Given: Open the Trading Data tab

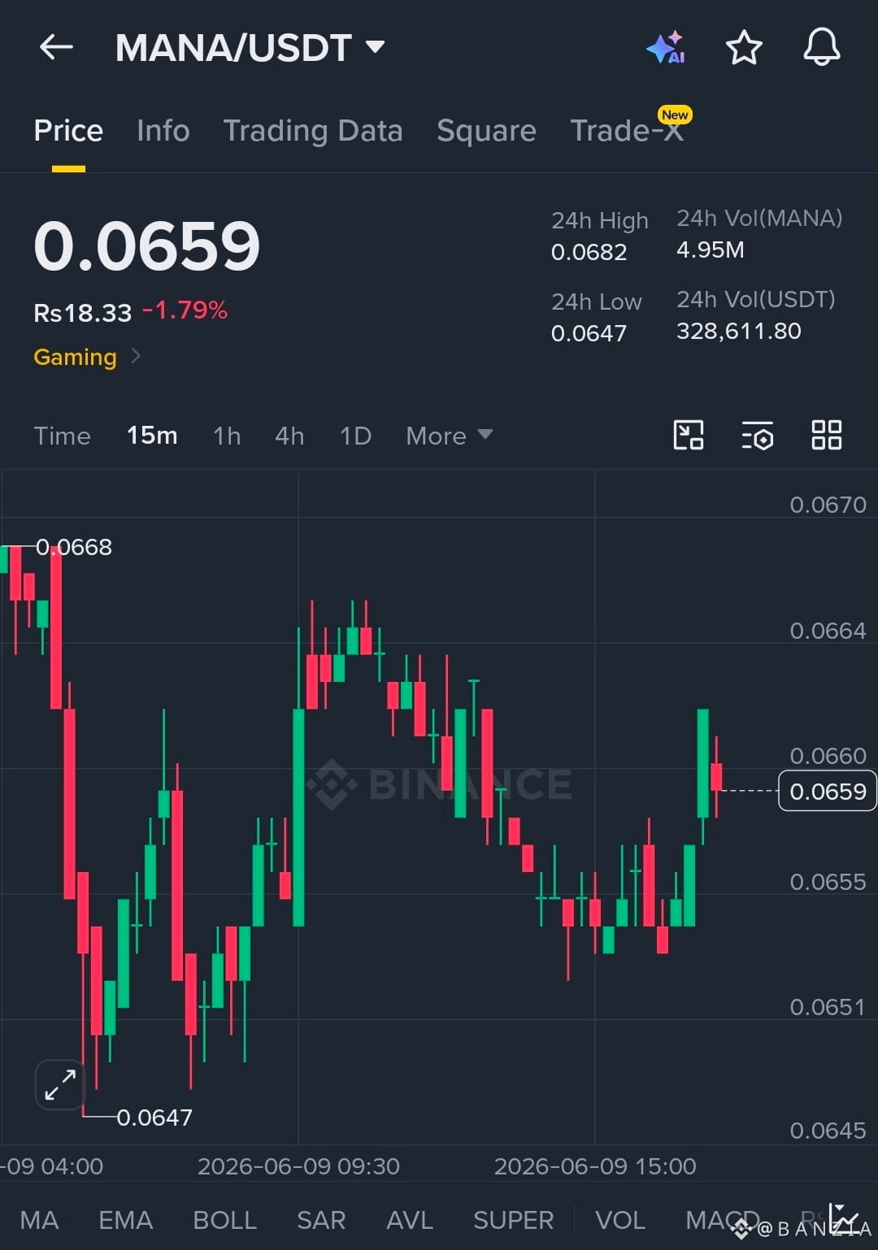Looking at the screenshot, I should (x=313, y=130).
